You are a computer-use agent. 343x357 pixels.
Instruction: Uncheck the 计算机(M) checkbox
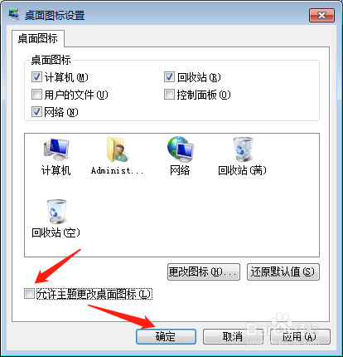36,77
